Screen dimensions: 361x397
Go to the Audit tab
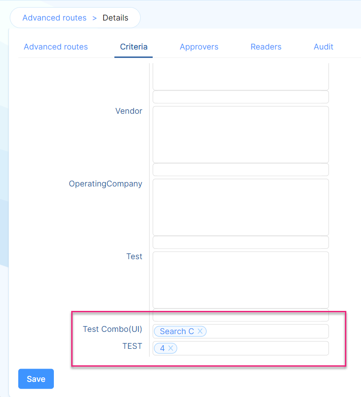click(x=323, y=47)
